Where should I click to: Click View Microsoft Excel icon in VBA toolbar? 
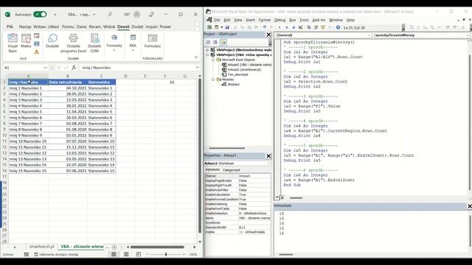(209, 27)
